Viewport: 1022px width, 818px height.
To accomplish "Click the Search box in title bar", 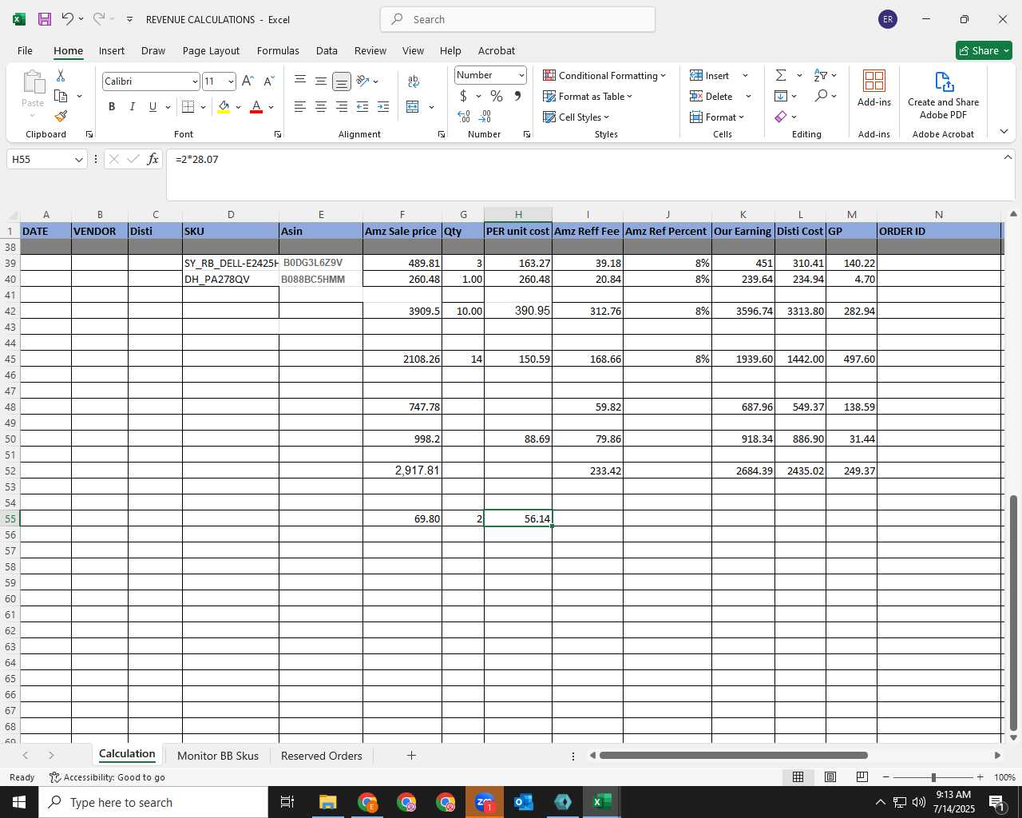I will (x=518, y=19).
